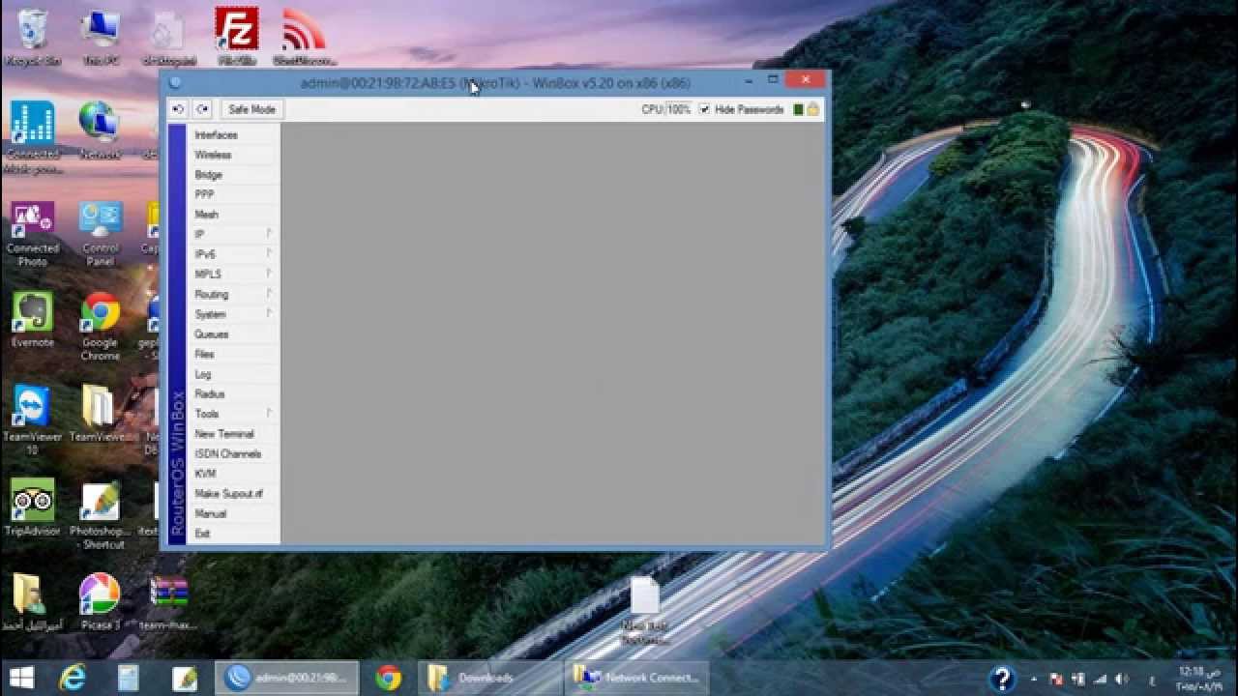The height and width of the screenshot is (696, 1238).
Task: Open the Mesh menu item
Action: 233,215
